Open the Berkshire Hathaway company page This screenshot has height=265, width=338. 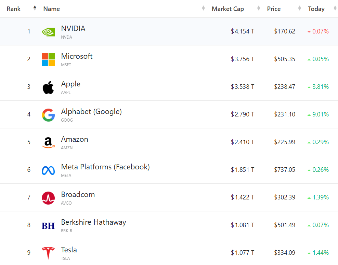[93, 222]
